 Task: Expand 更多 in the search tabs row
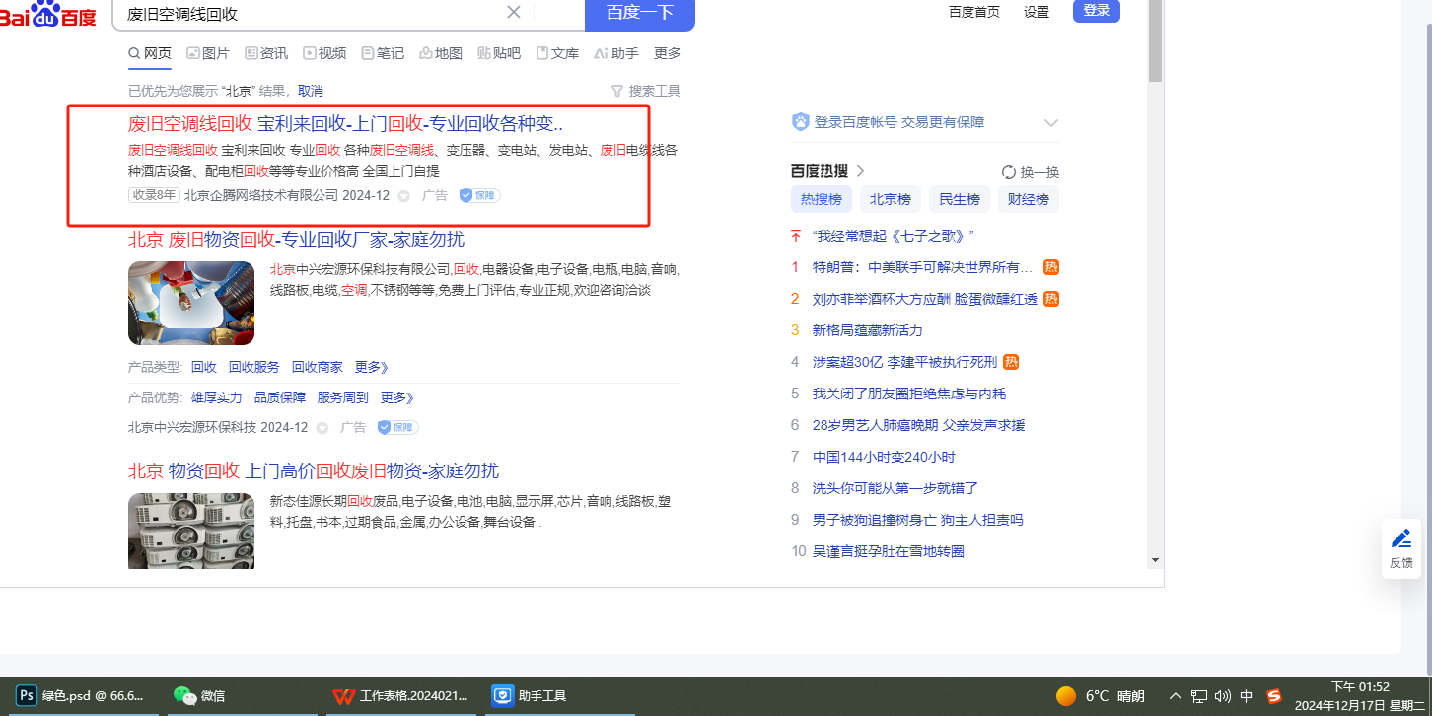click(x=668, y=53)
